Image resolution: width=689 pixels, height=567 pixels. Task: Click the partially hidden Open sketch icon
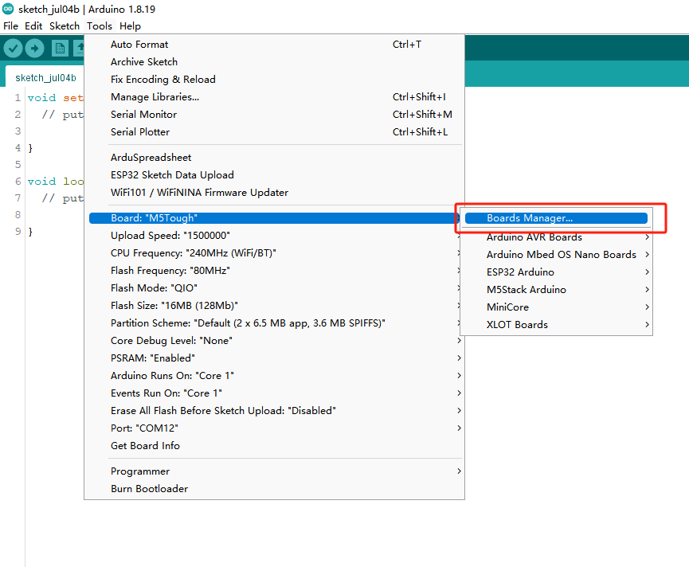point(80,49)
